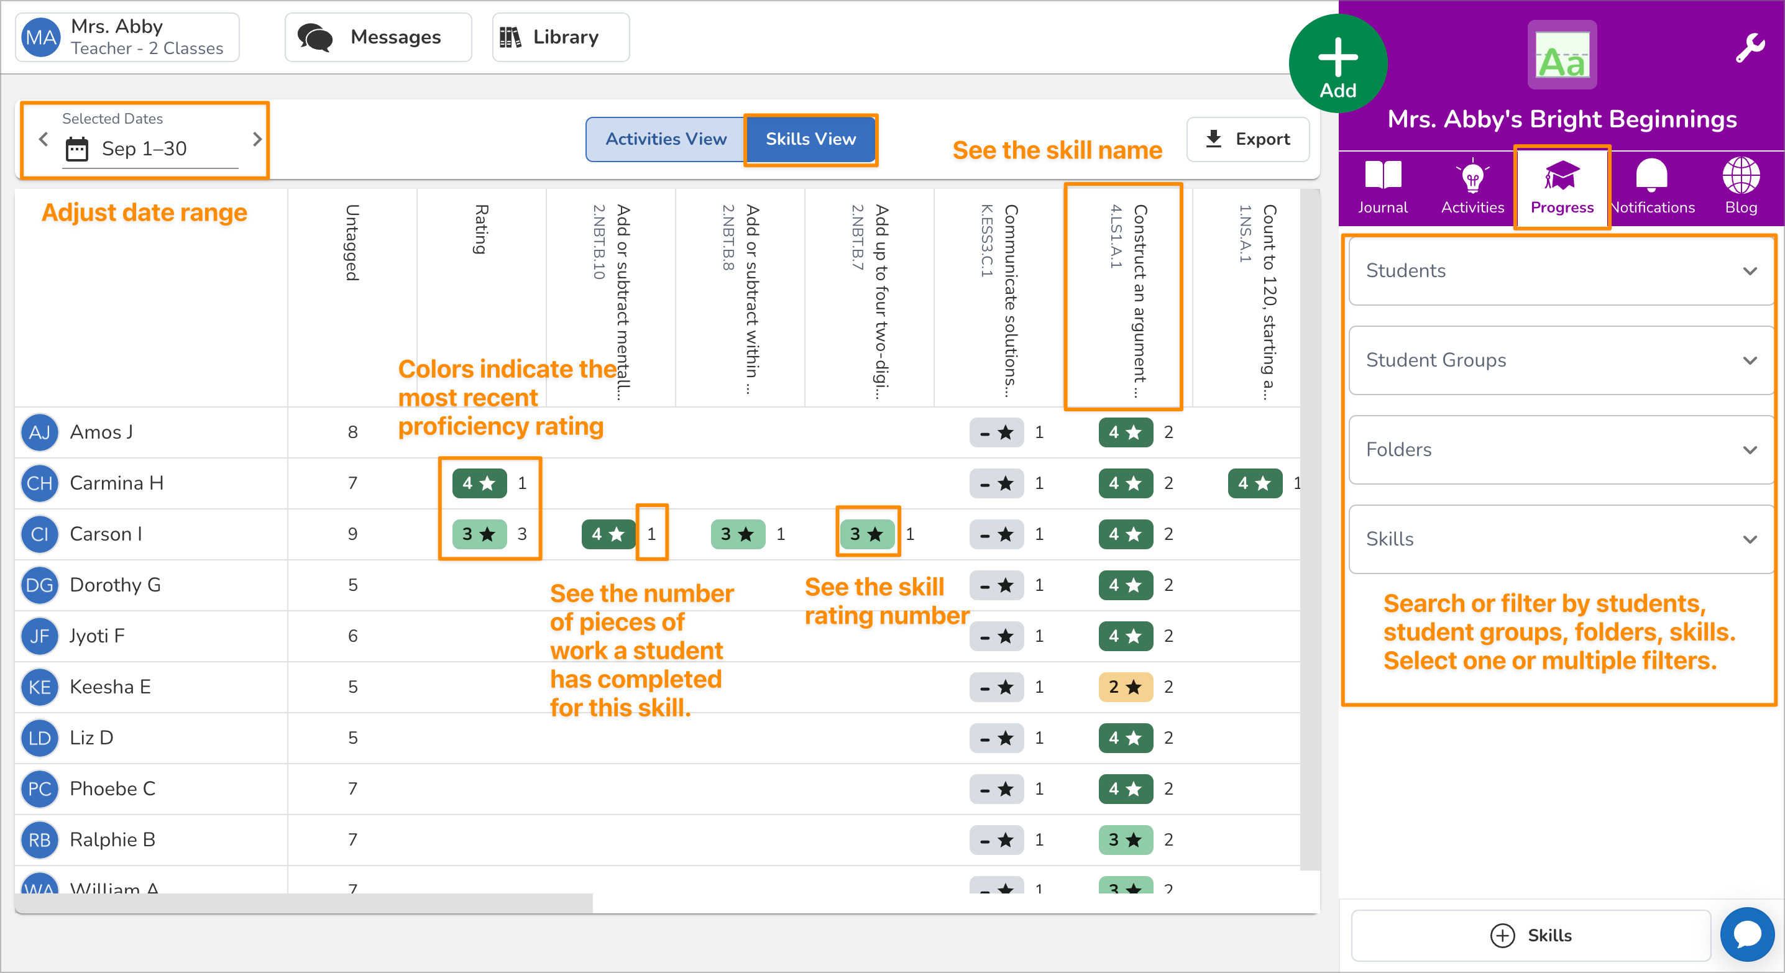Expand the Folders filter
The width and height of the screenshot is (1785, 973).
(x=1561, y=449)
